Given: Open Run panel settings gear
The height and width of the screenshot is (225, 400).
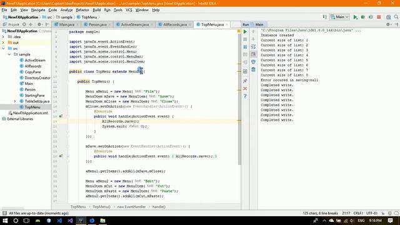Looking at the screenshot, I should pos(388,24).
